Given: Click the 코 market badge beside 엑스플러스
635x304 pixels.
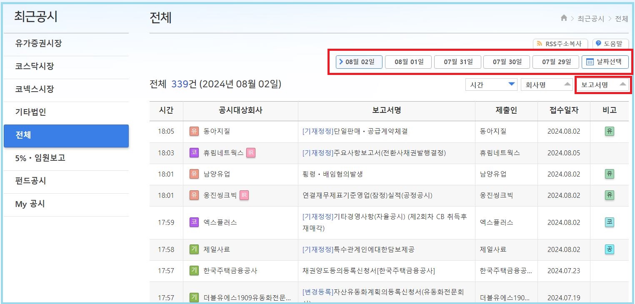Looking at the screenshot, I should click(x=194, y=223).
